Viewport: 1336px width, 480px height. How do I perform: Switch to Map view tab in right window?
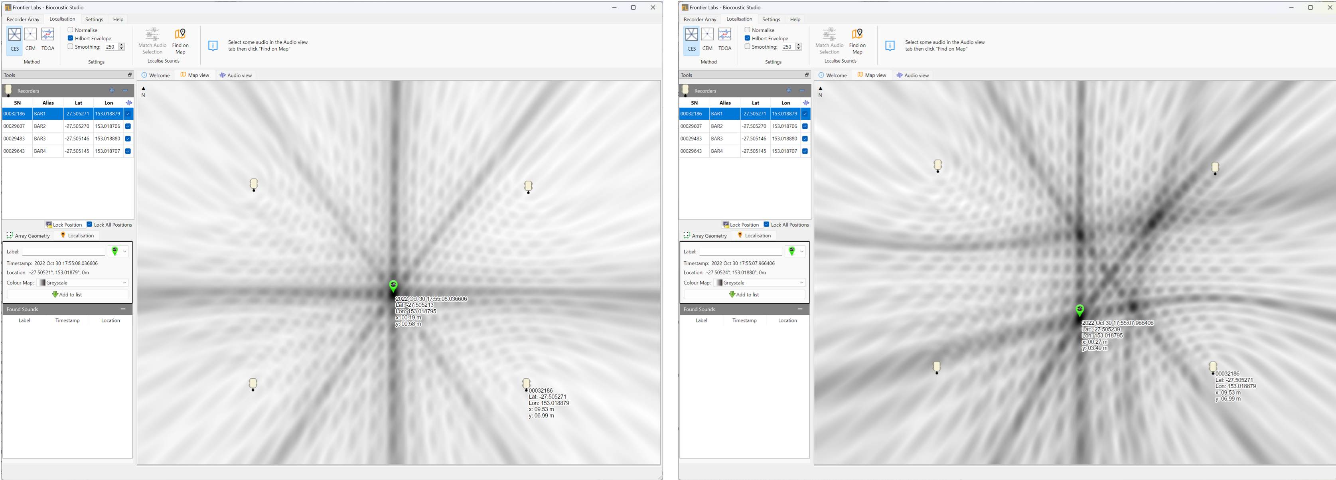(x=872, y=75)
